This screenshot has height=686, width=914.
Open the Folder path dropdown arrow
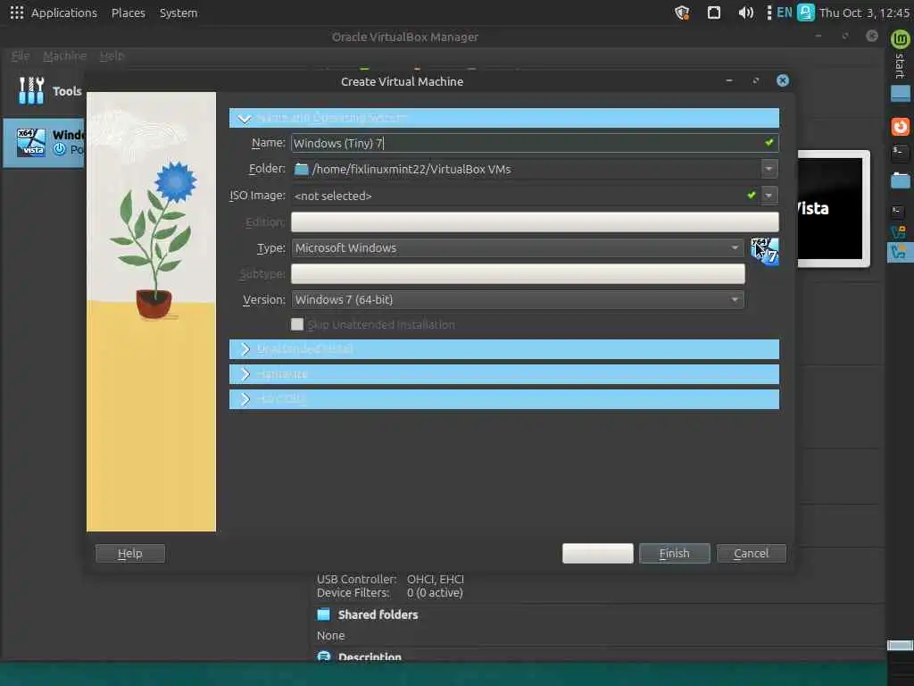[x=769, y=169]
